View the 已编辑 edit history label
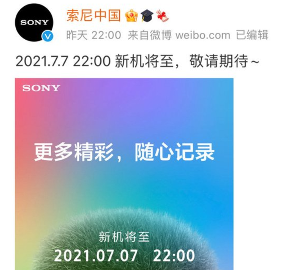The height and width of the screenshot is (270, 288). pyautogui.click(x=252, y=35)
